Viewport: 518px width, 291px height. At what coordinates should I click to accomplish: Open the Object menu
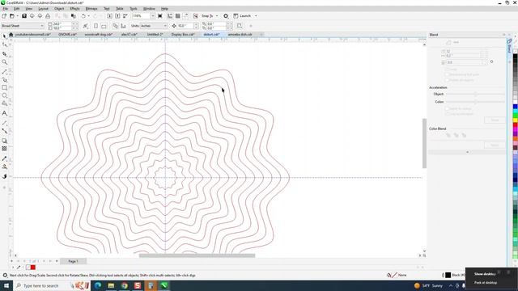coord(59,9)
